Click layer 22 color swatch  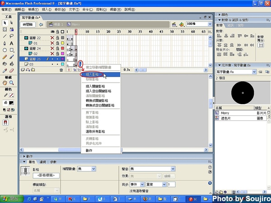coord(63,38)
